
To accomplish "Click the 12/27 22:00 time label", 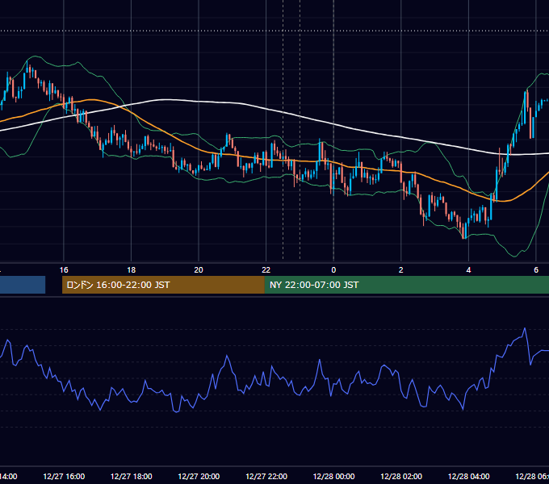I will (266, 476).
